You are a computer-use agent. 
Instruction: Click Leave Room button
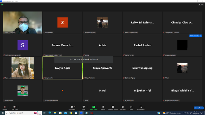click(199, 108)
